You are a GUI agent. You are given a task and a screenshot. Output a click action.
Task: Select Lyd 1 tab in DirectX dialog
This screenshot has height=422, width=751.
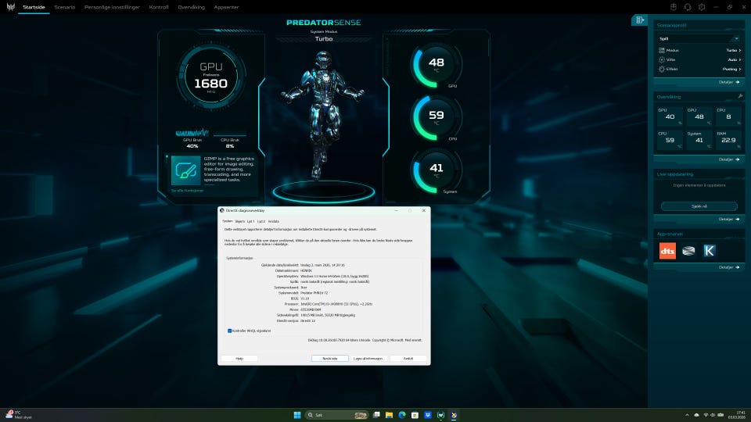point(251,221)
